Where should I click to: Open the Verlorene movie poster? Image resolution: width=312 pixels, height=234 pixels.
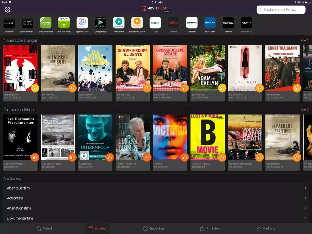pos(245,68)
